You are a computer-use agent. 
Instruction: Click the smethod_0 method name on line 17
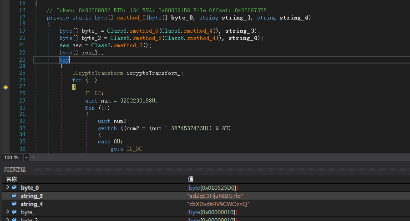point(131,18)
